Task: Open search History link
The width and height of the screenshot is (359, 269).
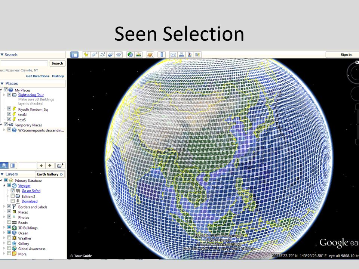Action: (58, 76)
